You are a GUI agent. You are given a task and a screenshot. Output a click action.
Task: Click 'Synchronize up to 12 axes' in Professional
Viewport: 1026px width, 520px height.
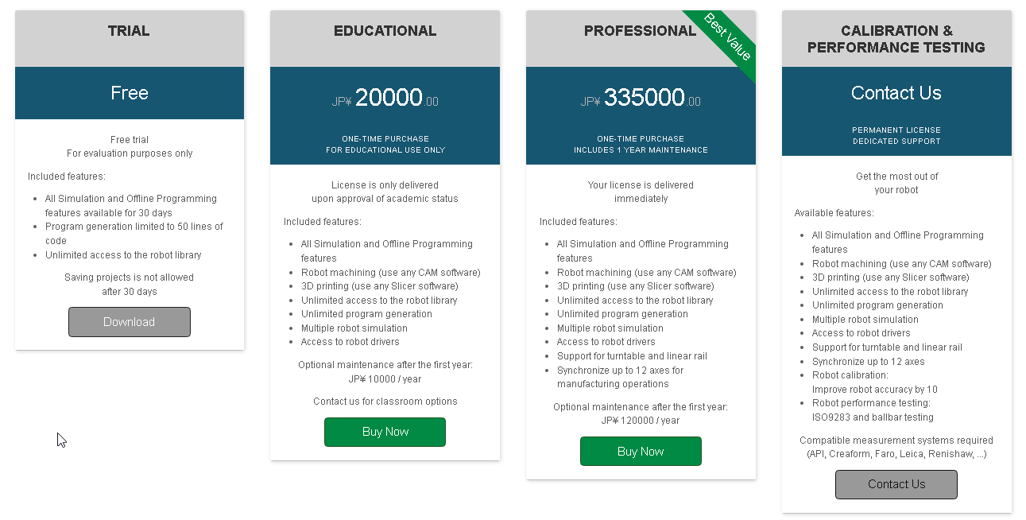pyautogui.click(x=620, y=377)
